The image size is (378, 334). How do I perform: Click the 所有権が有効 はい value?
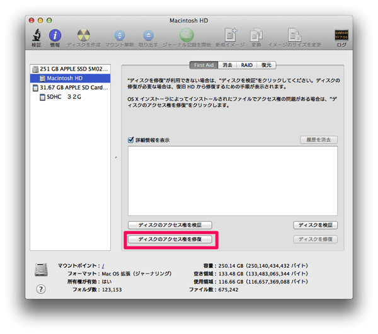click(106, 282)
